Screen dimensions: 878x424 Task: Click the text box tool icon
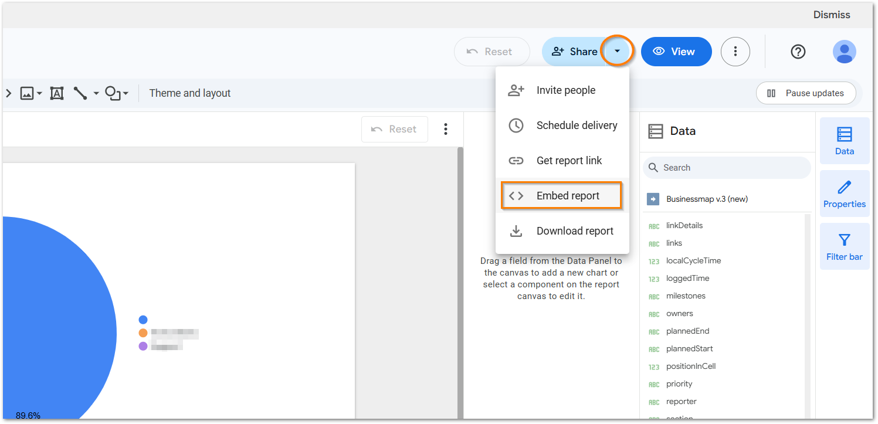[57, 93]
